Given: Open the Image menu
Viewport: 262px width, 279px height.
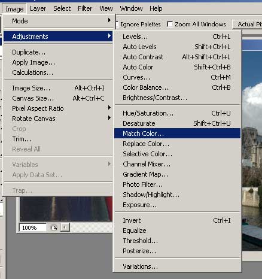Looking at the screenshot, I should 14,9.
